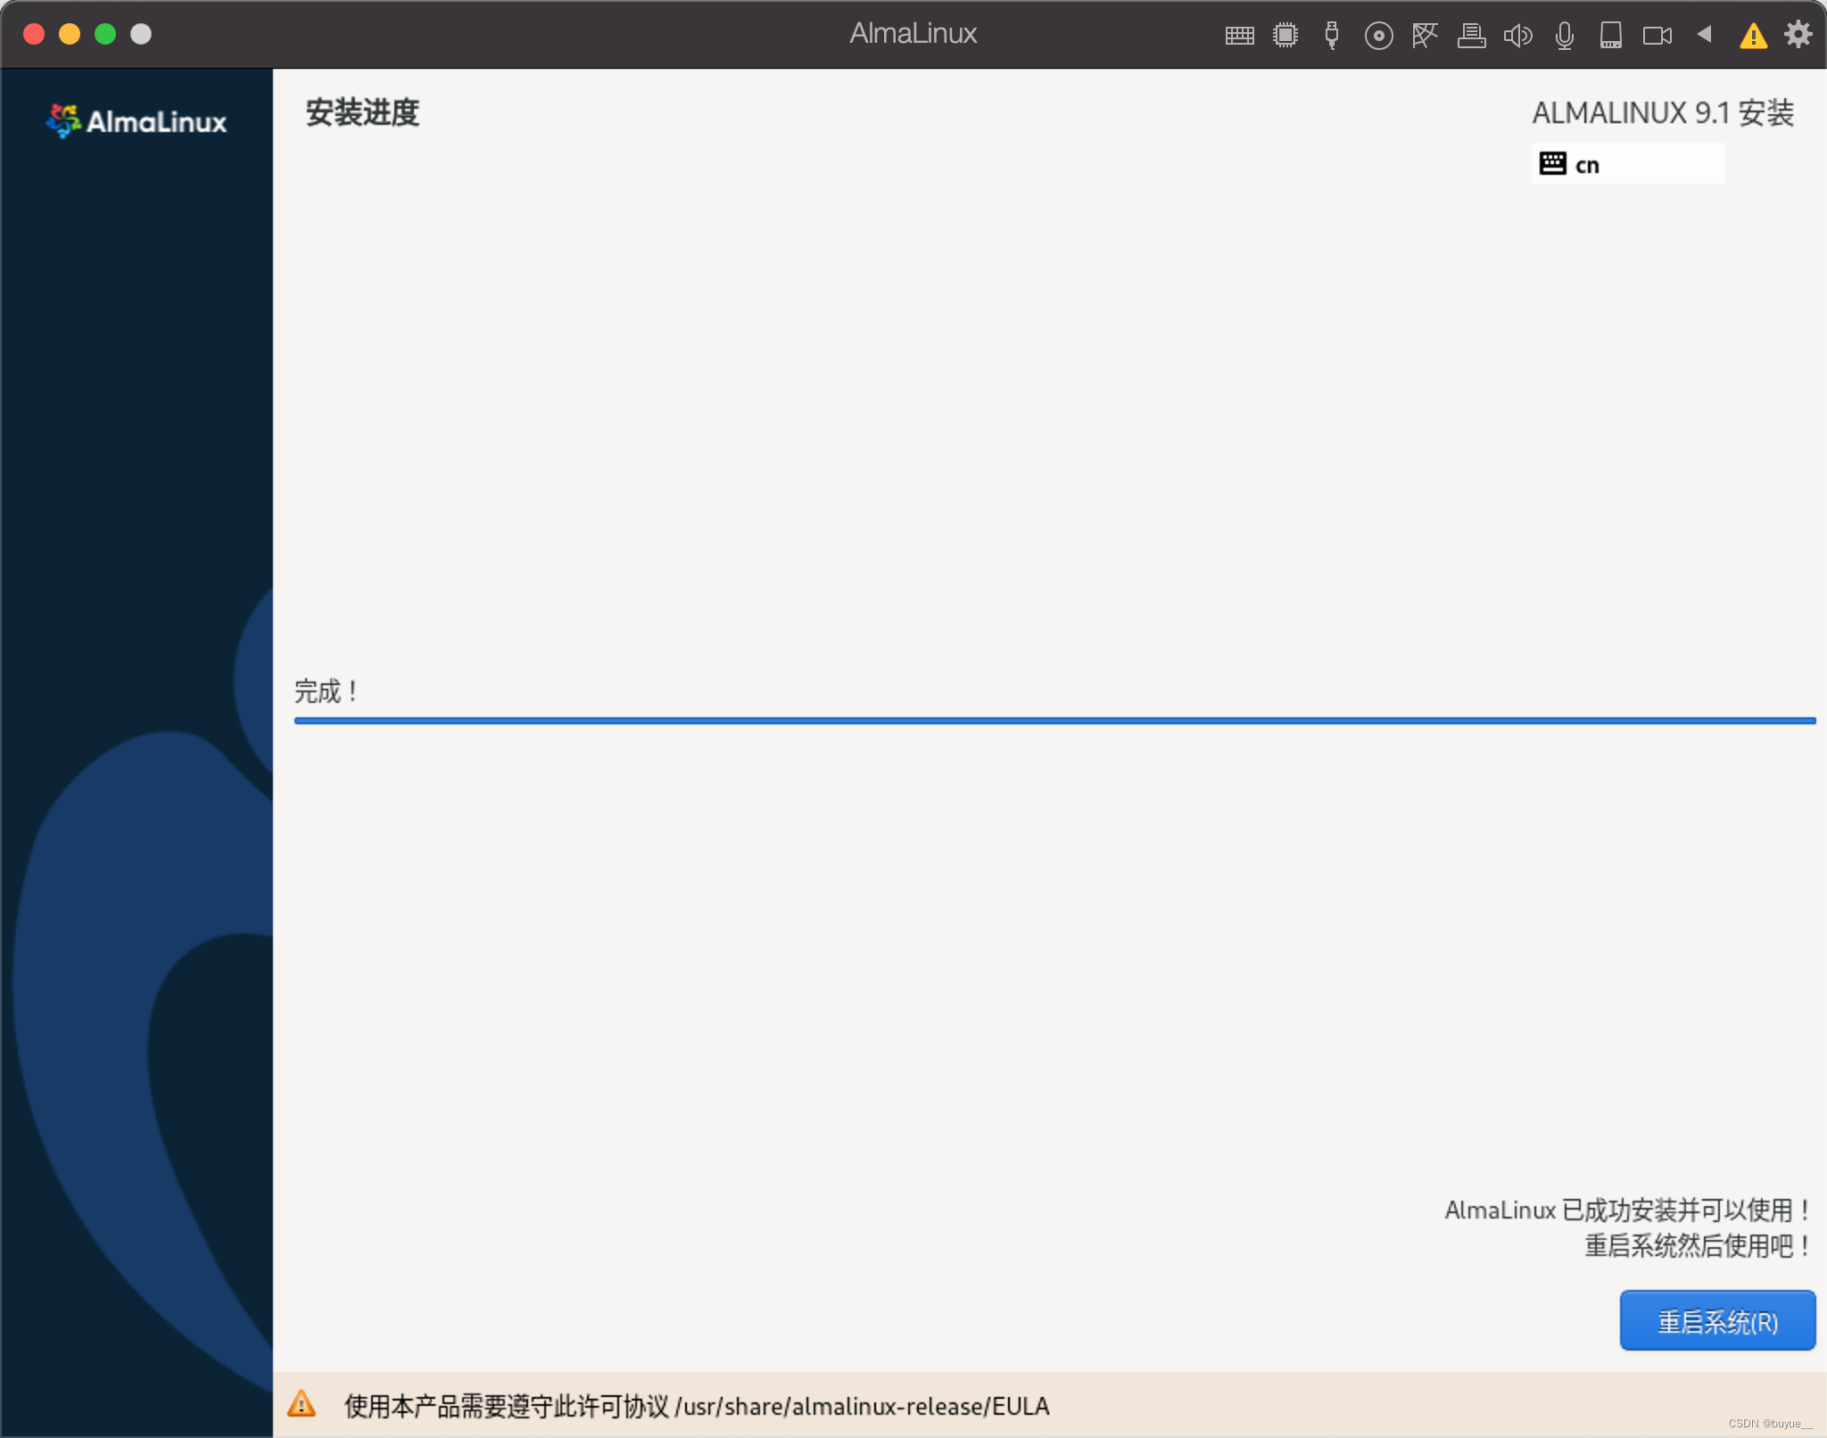Image resolution: width=1827 pixels, height=1438 pixels.
Task: Click the 完成 completion status text
Action: click(327, 691)
